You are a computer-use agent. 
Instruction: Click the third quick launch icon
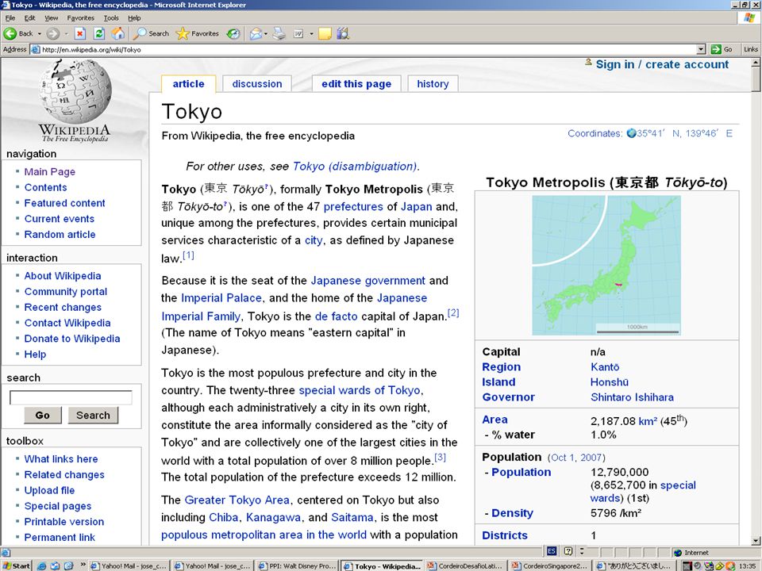click(68, 565)
